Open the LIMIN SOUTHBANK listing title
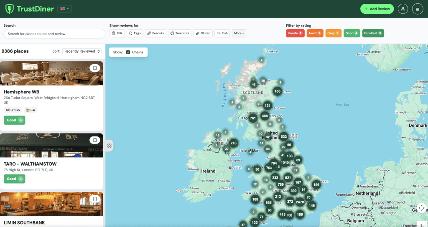Viewport: 428px width, 227px height. point(24,223)
